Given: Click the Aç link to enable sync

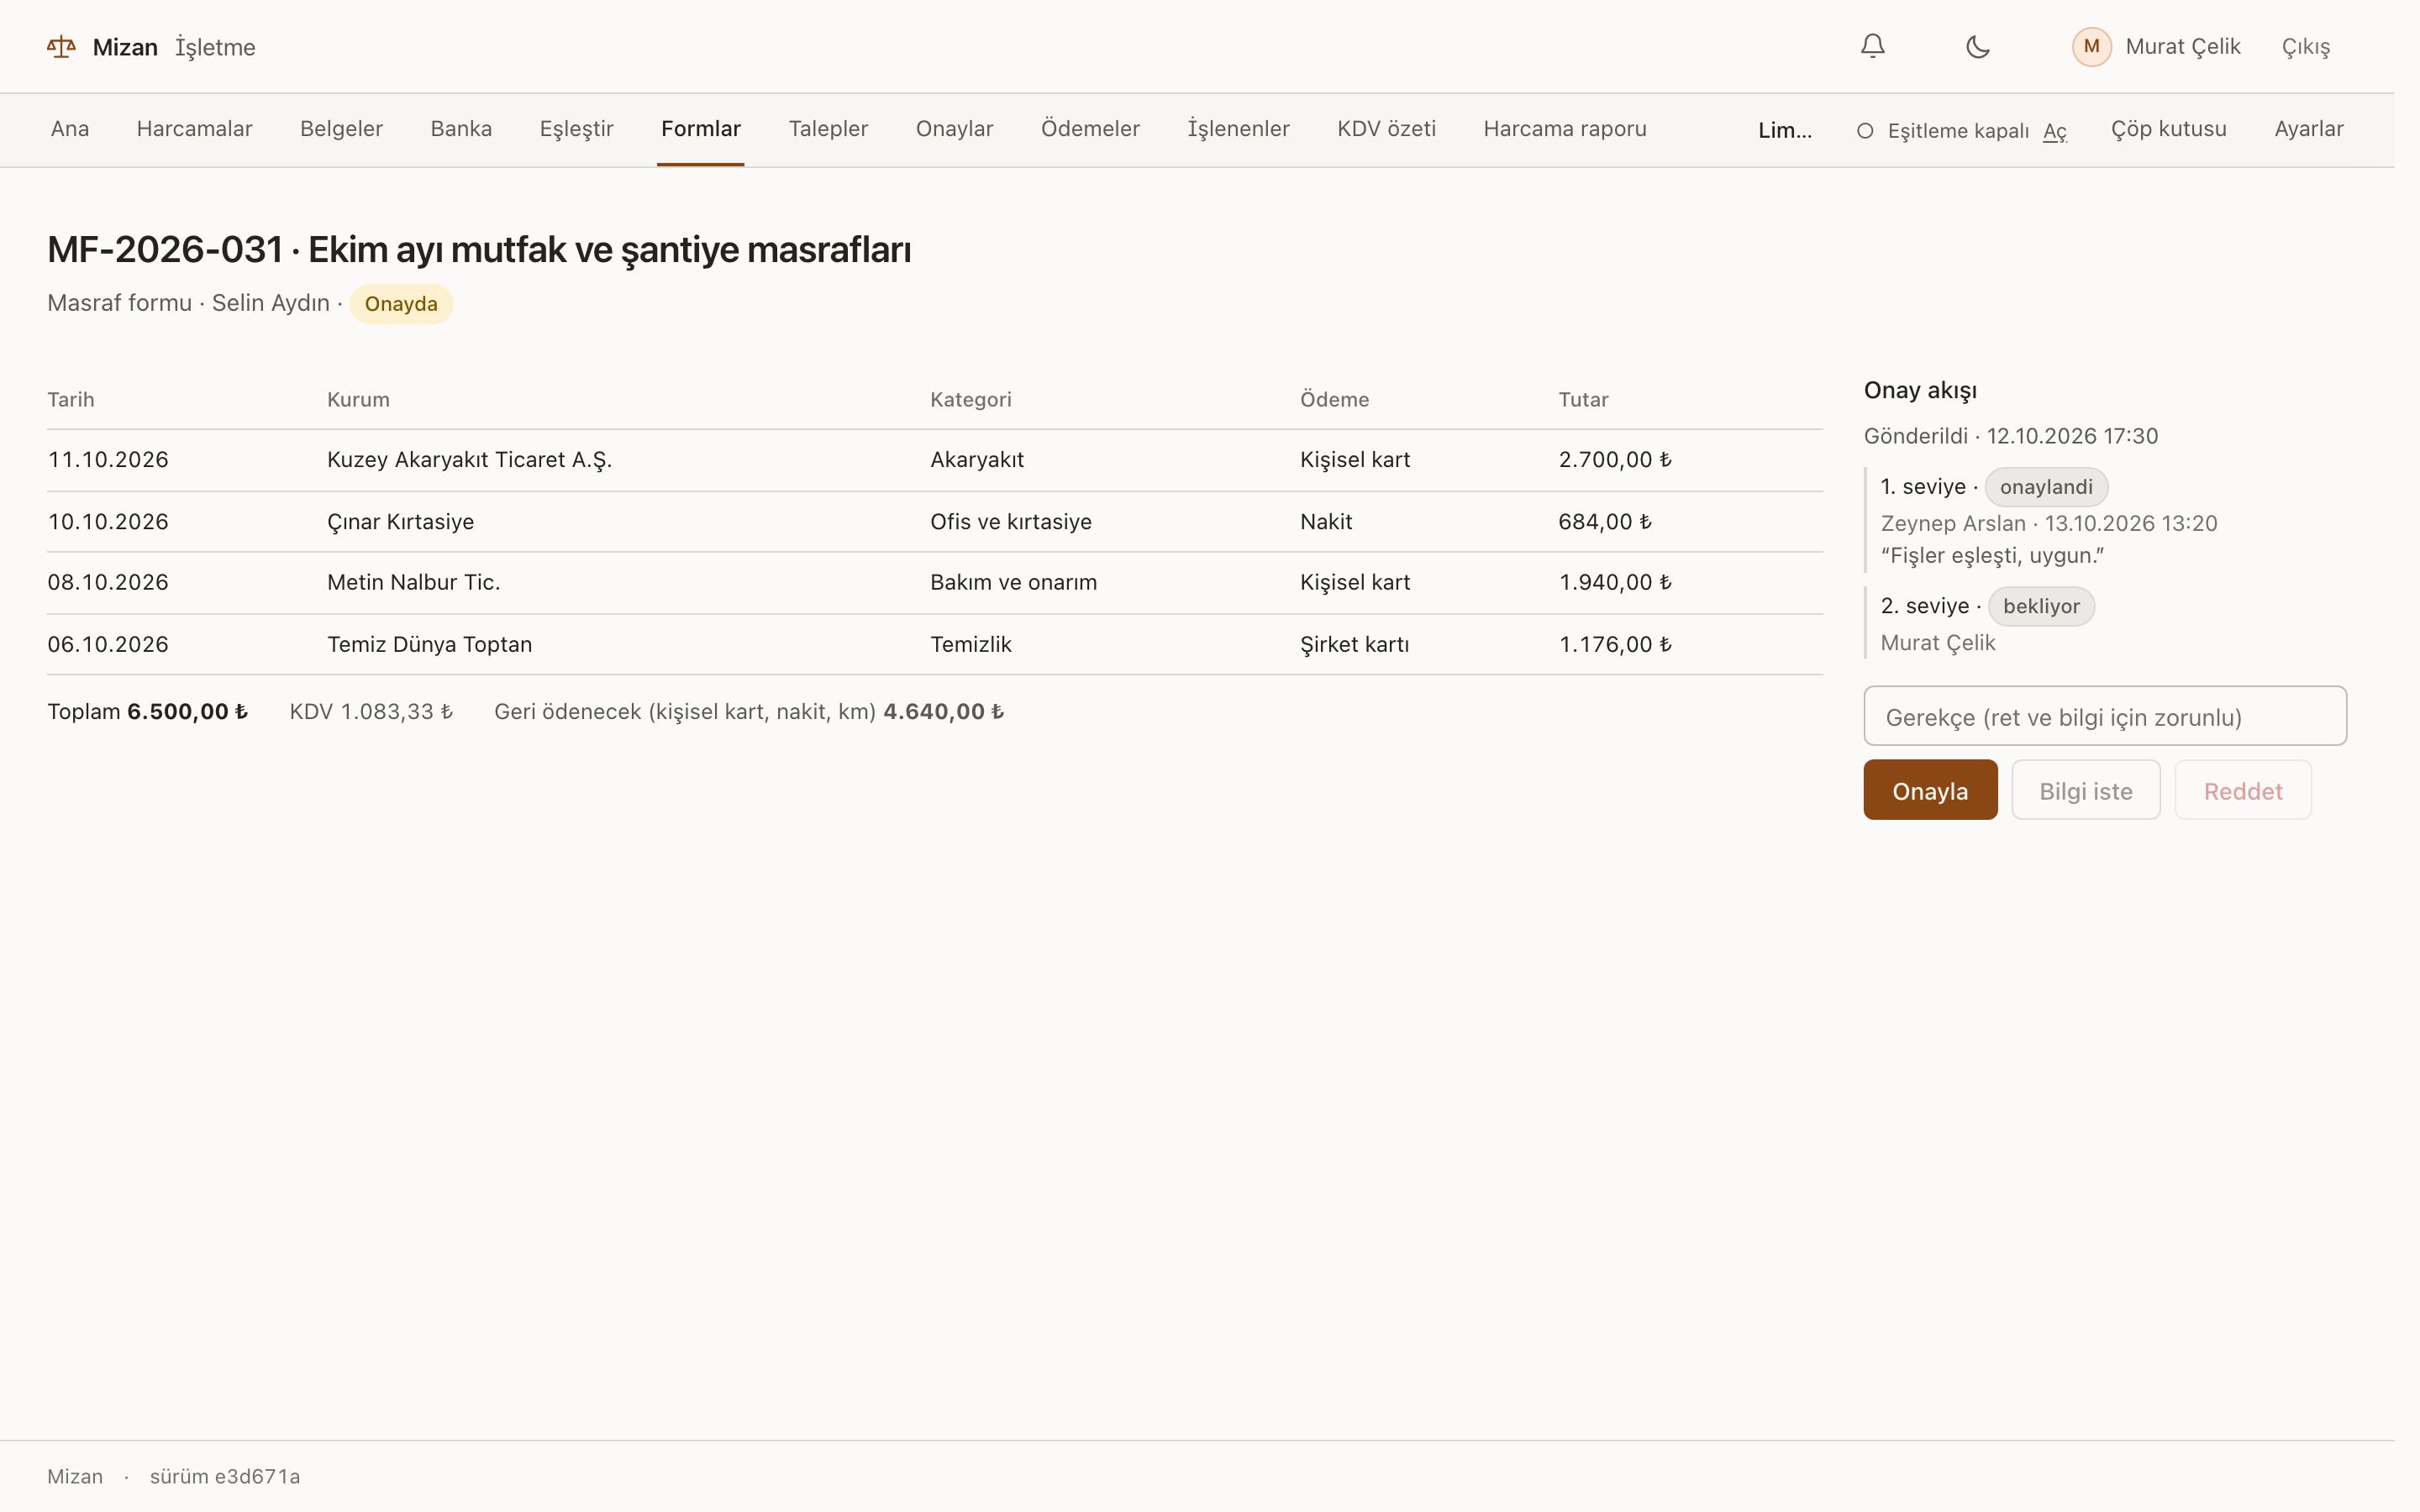Looking at the screenshot, I should tap(2055, 131).
